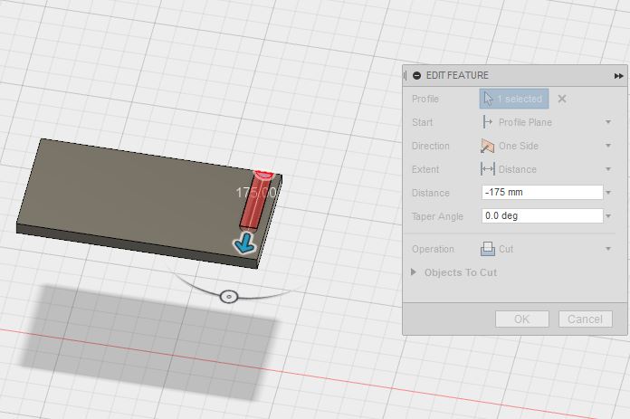Click the OK button
Viewport: 630px width, 419px height.
[x=522, y=319]
